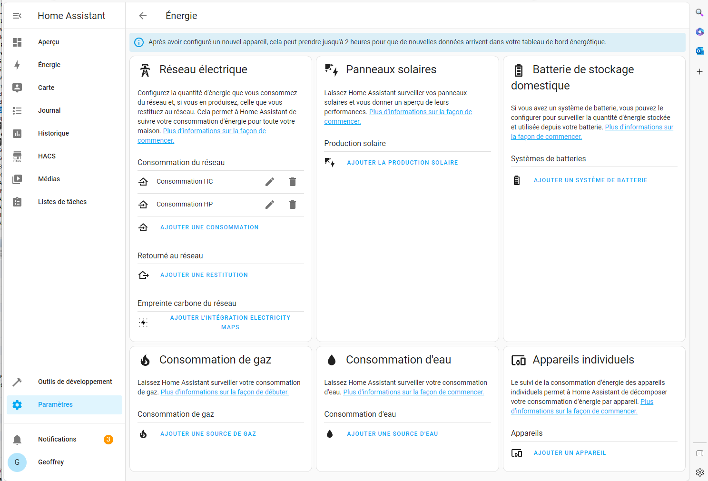Click Ajouter une restitution
The width and height of the screenshot is (708, 481).
coord(204,275)
